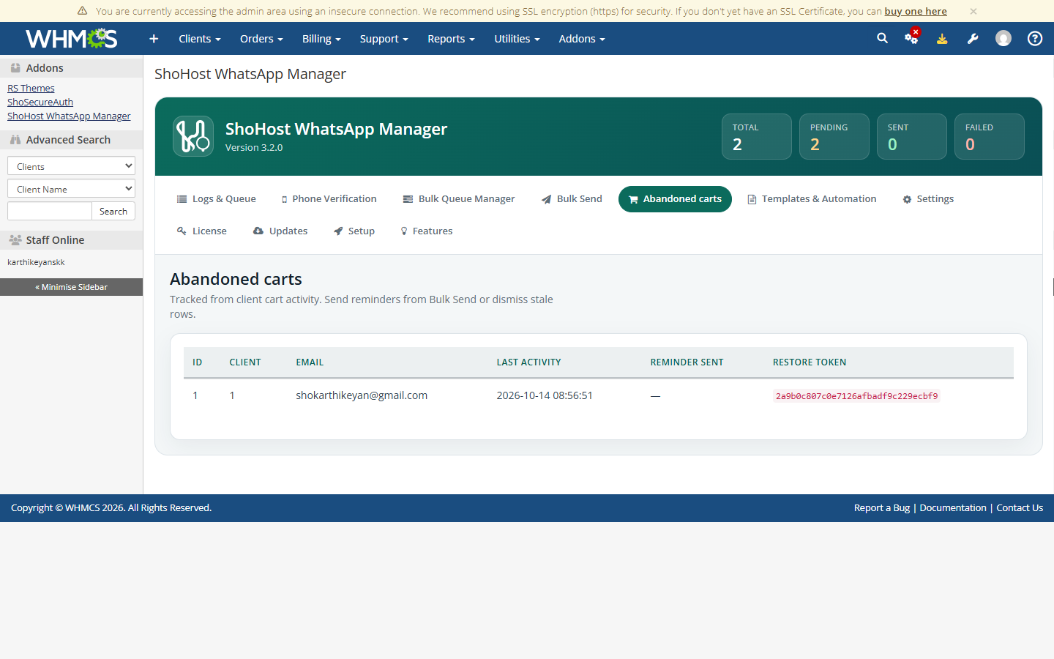
Task: Expand the Clients search type dropdown
Action: point(71,166)
